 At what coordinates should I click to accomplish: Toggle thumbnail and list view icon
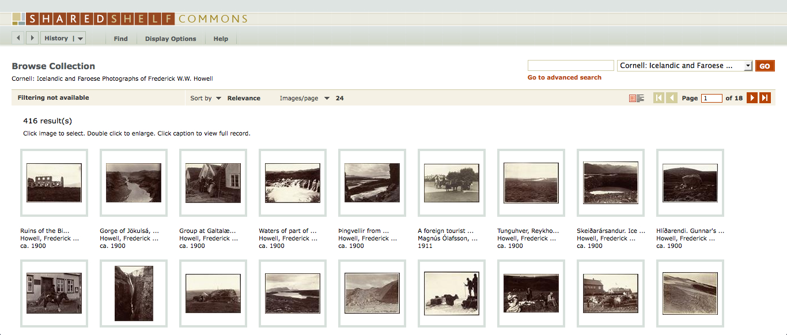tap(636, 99)
